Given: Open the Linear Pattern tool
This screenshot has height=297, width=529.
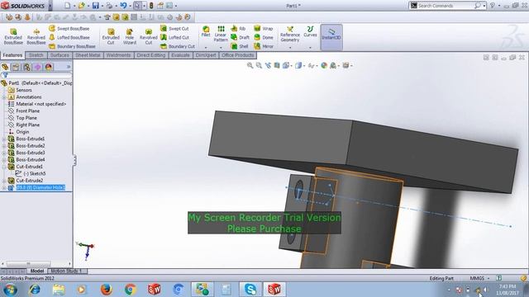Looking at the screenshot, I should tap(221, 34).
